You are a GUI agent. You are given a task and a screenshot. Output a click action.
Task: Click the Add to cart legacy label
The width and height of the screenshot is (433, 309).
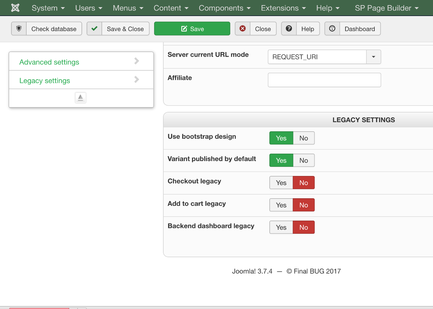click(x=197, y=204)
